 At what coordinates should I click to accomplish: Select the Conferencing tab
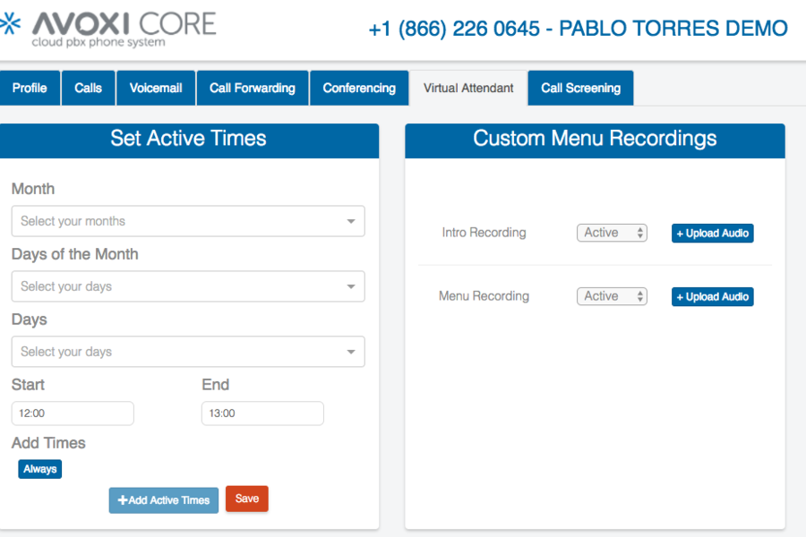(x=359, y=89)
